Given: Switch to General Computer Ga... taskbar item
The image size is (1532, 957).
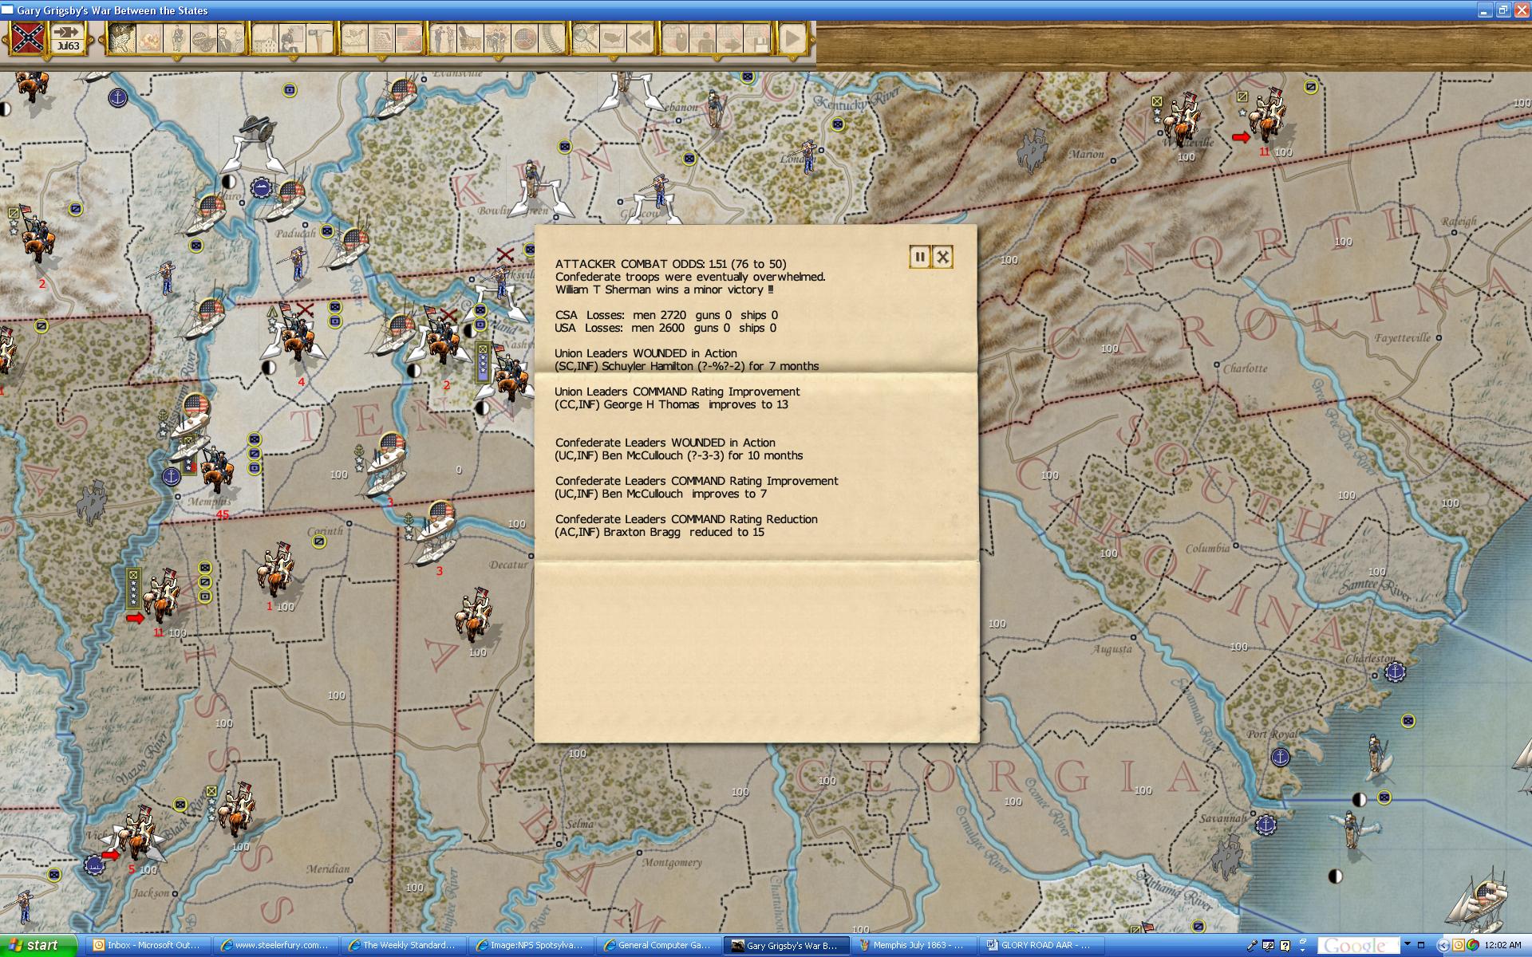Looking at the screenshot, I should [x=658, y=945].
